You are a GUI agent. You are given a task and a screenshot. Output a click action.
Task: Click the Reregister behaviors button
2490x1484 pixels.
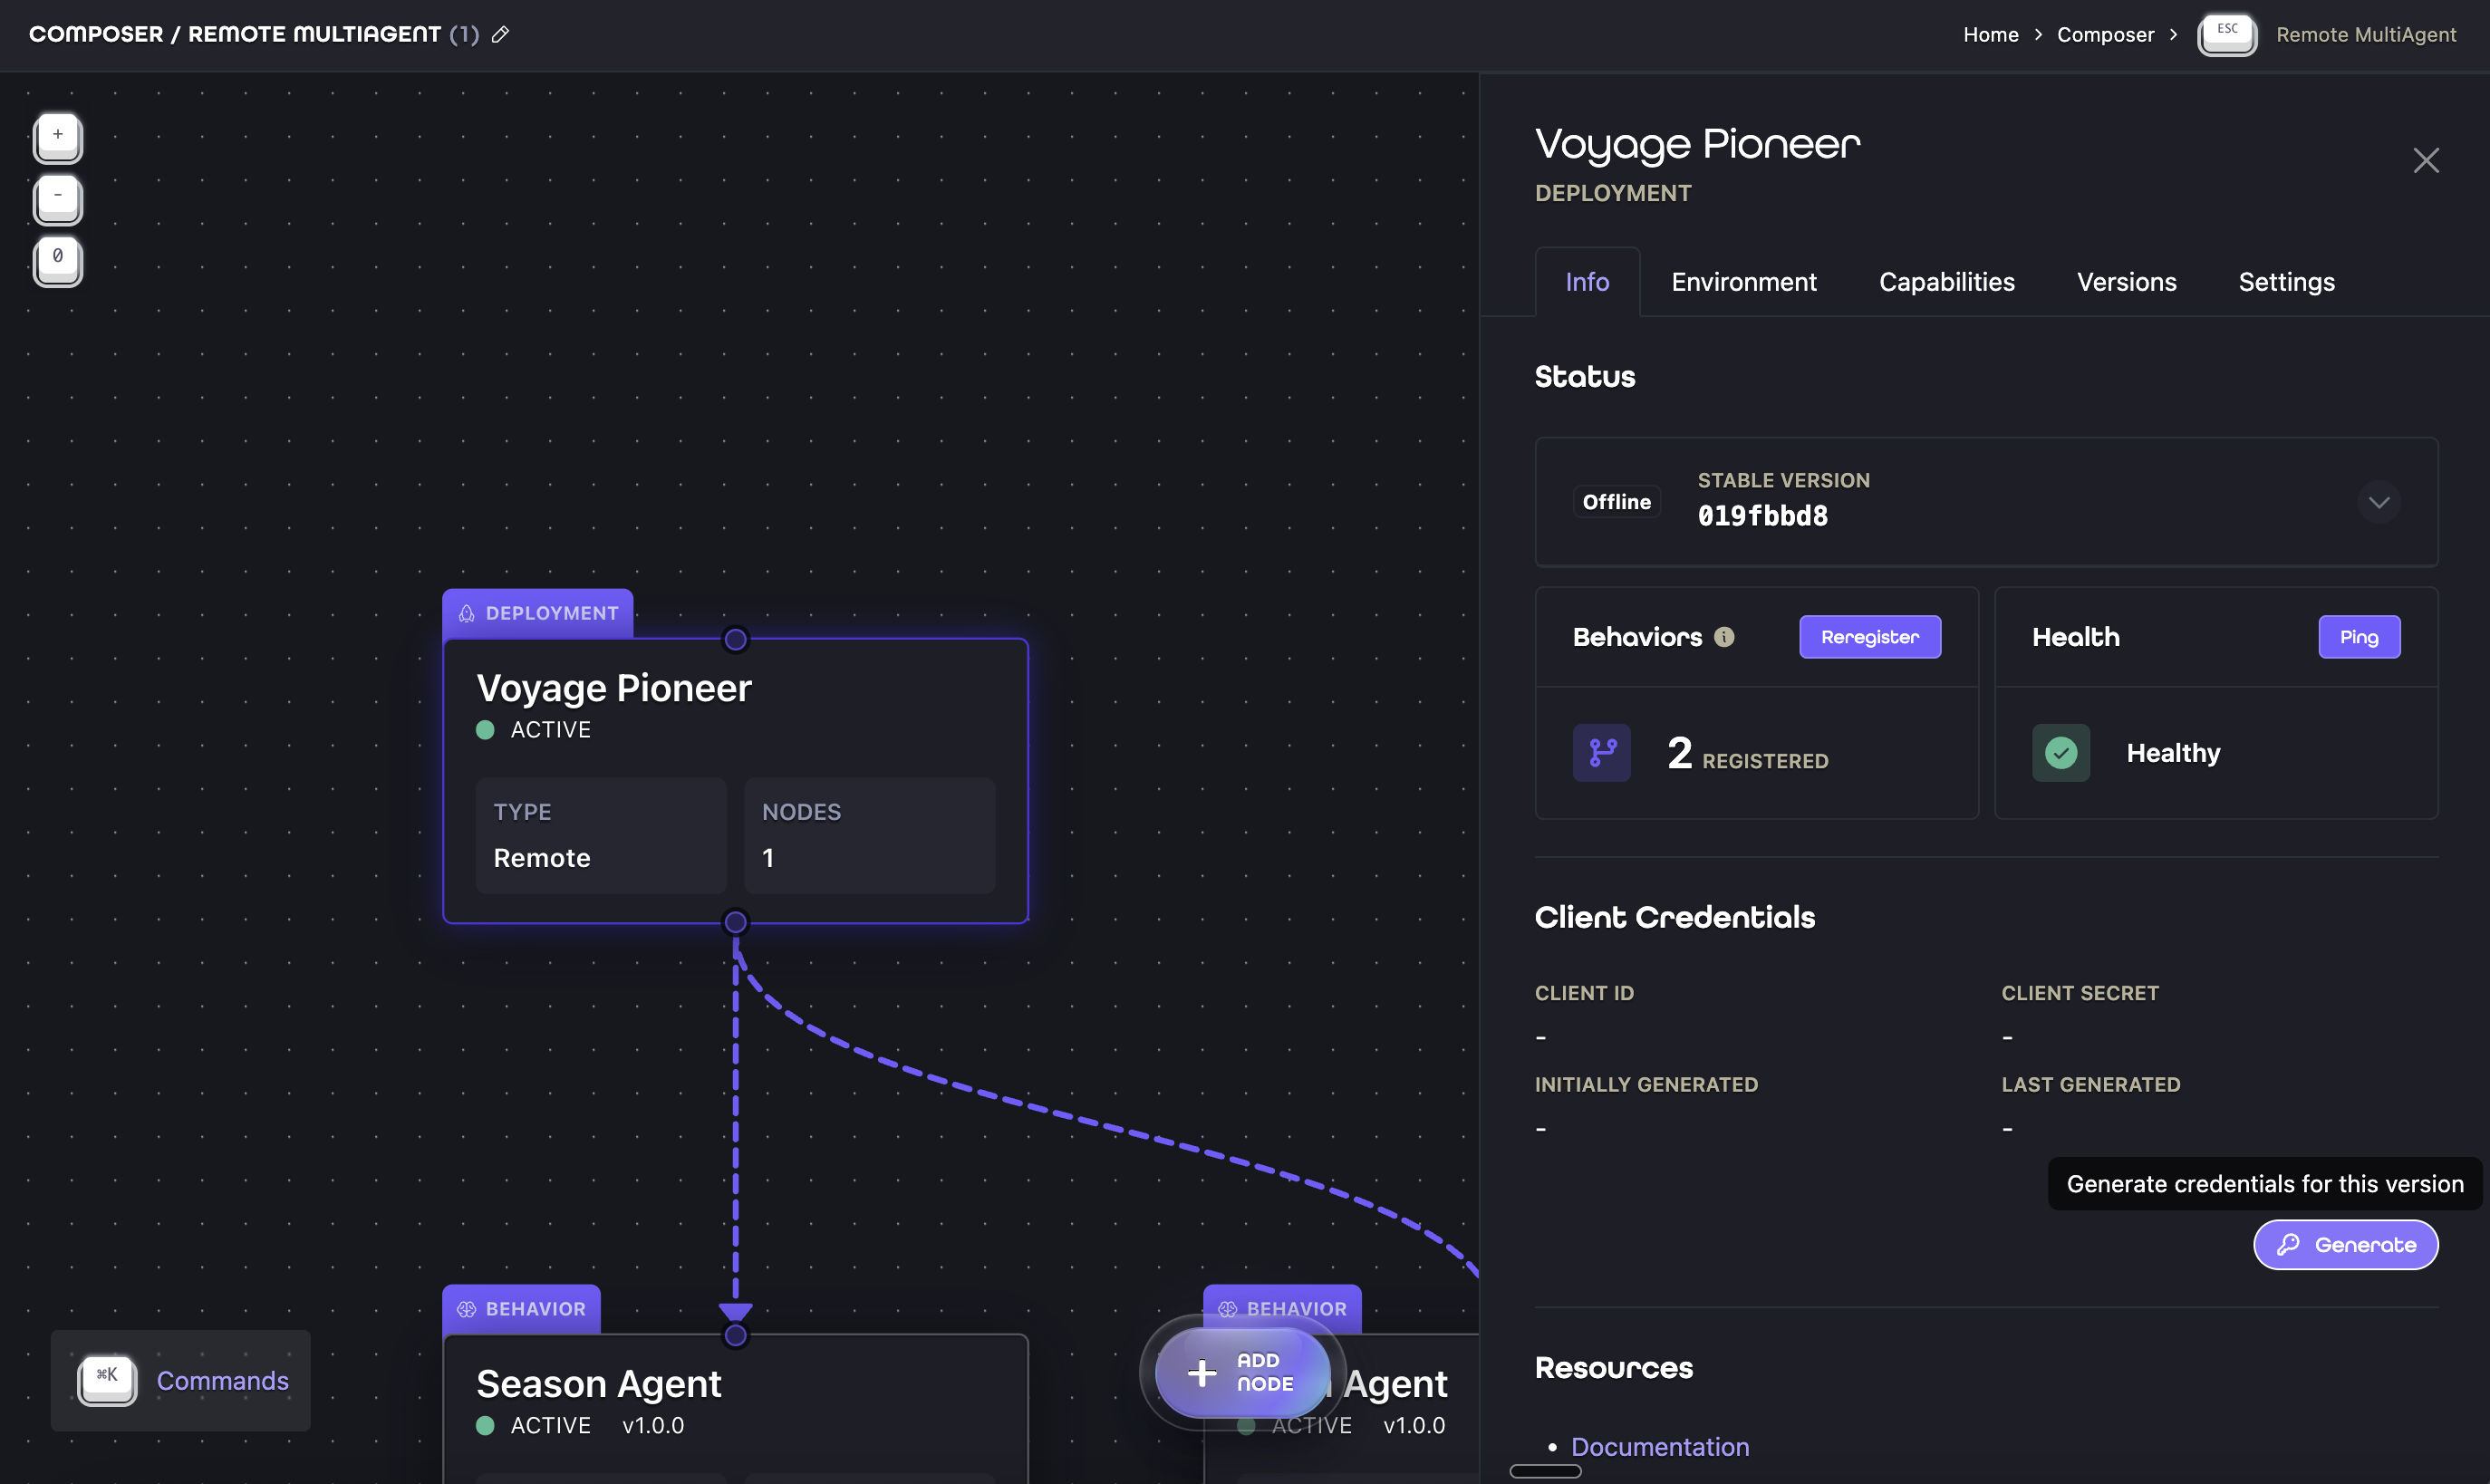coord(1870,637)
